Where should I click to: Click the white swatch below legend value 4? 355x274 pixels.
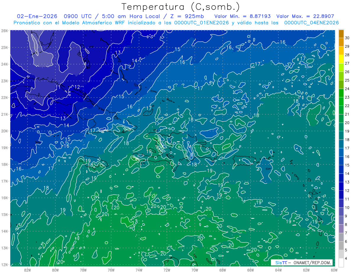(341, 263)
